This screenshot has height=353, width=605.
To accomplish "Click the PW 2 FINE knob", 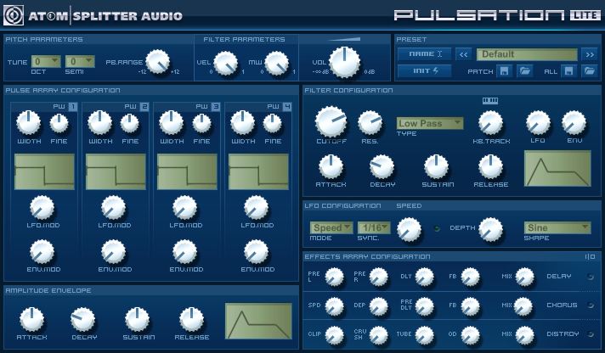I will (x=130, y=123).
